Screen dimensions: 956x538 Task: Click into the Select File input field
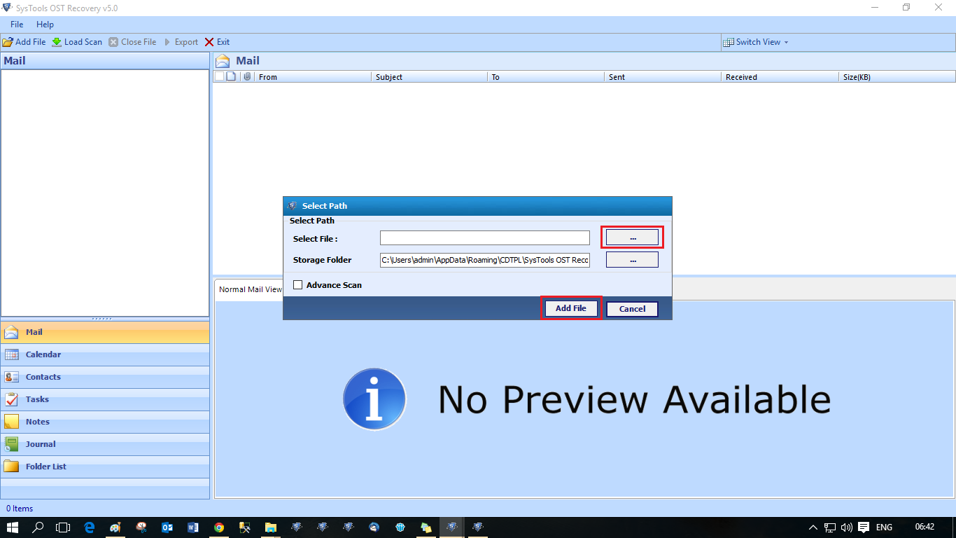click(x=485, y=238)
